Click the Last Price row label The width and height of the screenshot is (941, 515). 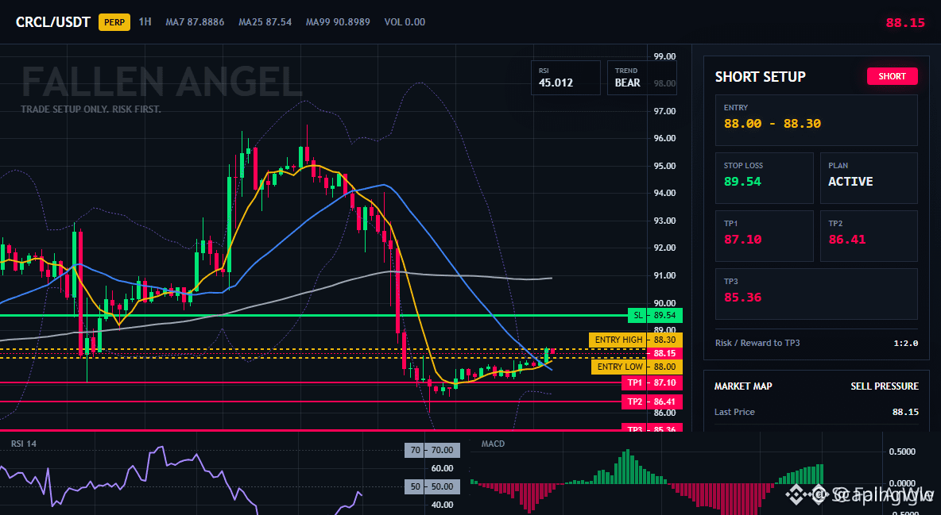[x=734, y=412]
